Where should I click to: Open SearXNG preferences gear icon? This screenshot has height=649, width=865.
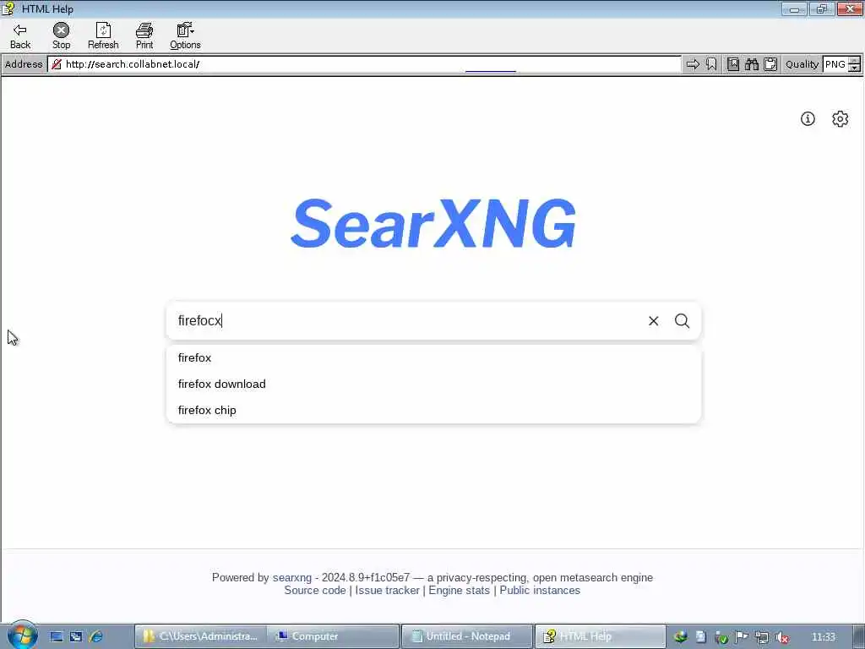841,118
